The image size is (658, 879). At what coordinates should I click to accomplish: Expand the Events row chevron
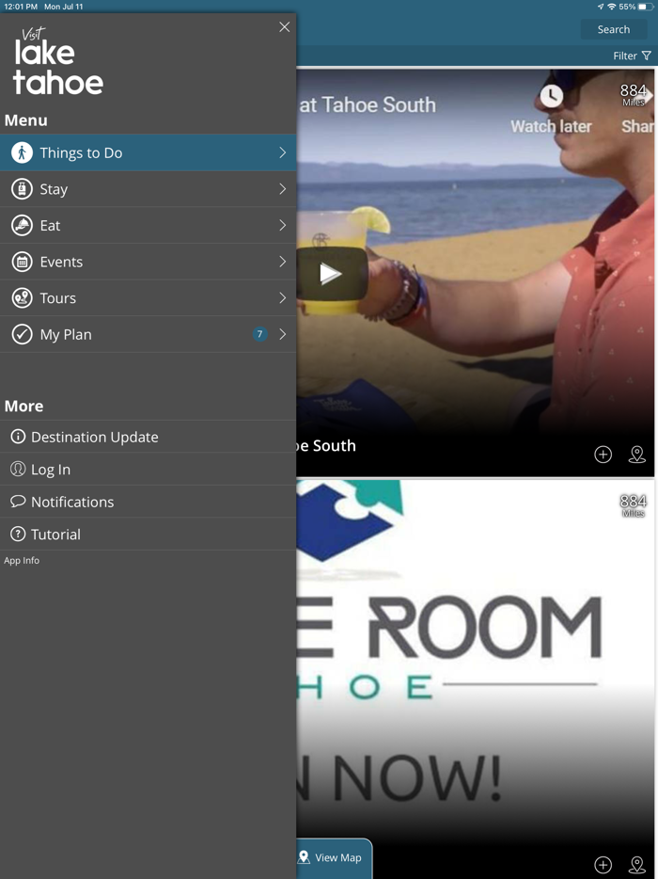282,262
